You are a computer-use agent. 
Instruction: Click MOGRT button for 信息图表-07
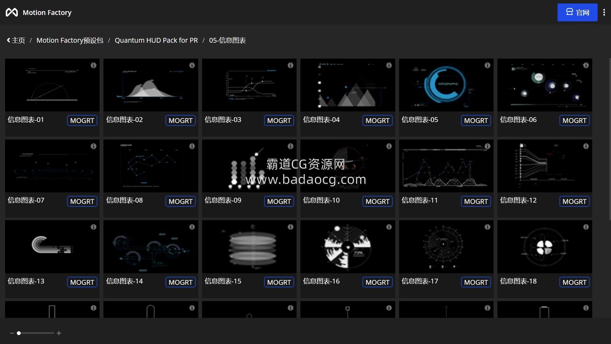pos(82,201)
